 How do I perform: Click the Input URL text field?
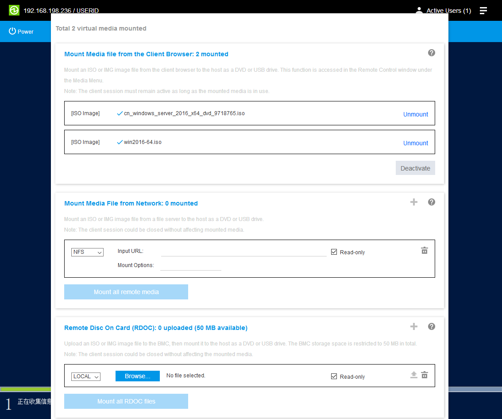(x=243, y=252)
